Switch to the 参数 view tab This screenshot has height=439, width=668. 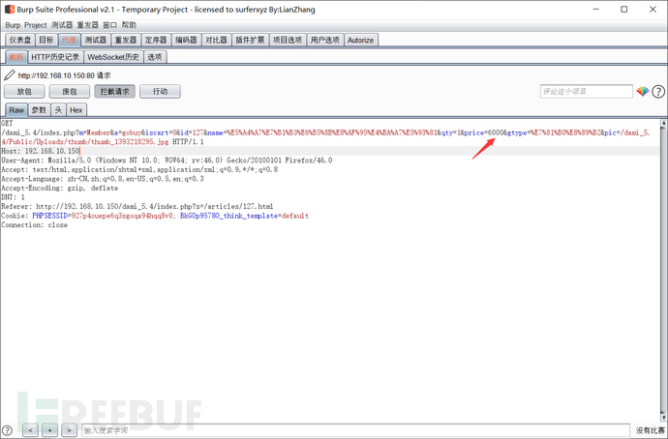tap(39, 110)
